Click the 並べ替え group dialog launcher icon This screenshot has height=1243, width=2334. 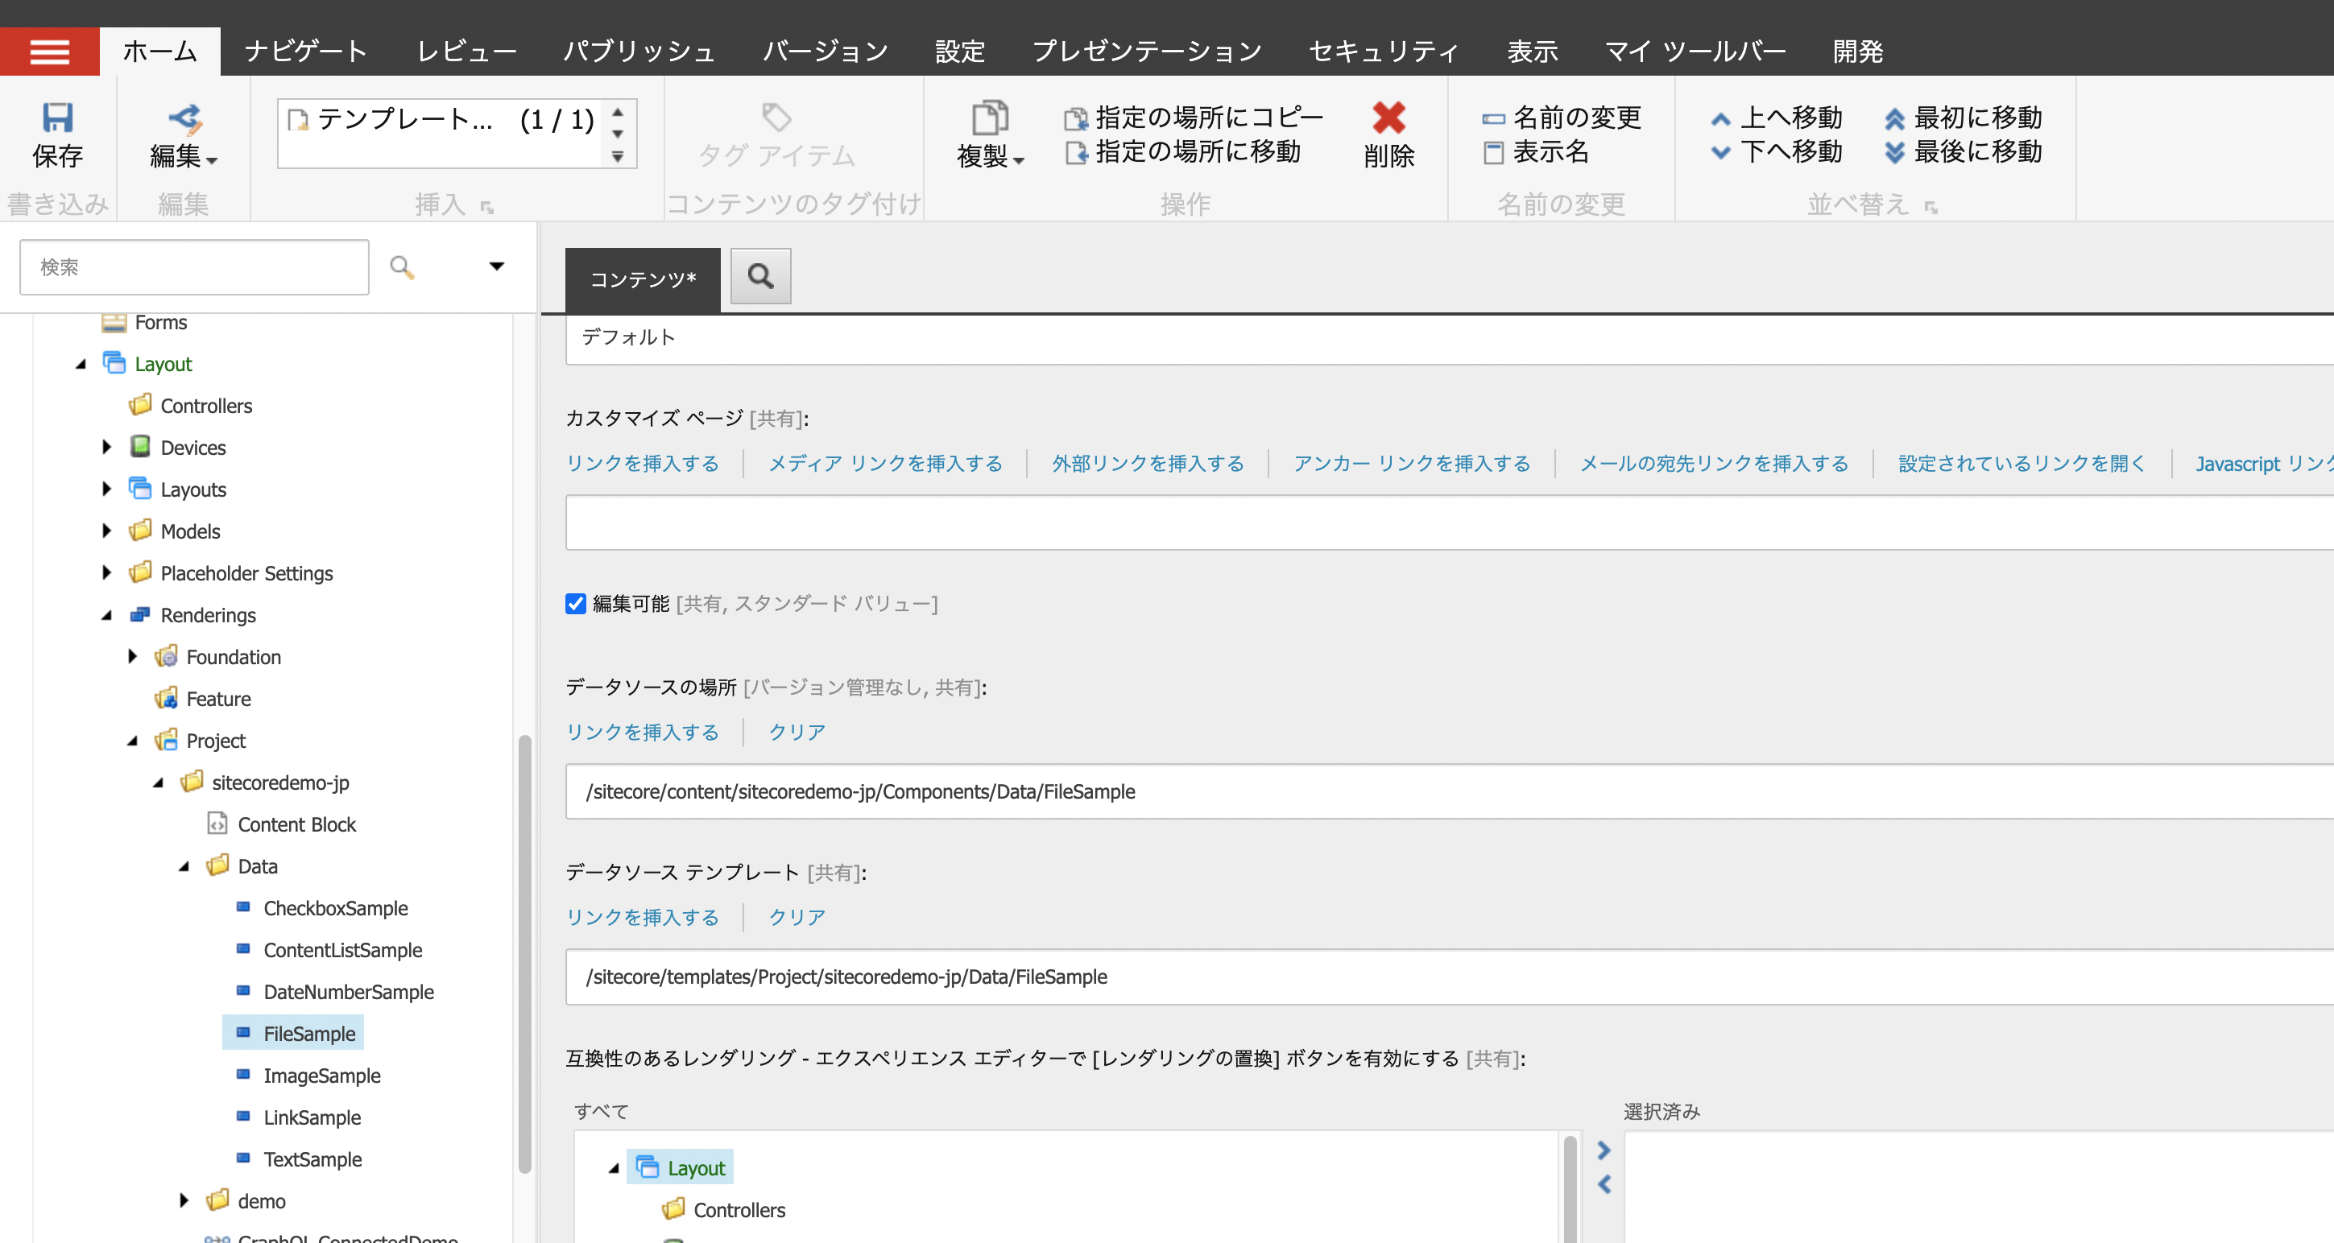1931,208
